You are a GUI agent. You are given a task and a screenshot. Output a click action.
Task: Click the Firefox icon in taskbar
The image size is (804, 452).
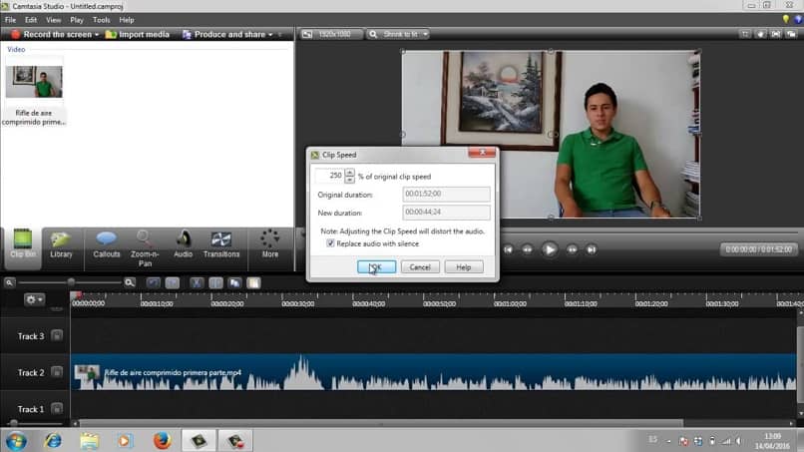point(162,440)
